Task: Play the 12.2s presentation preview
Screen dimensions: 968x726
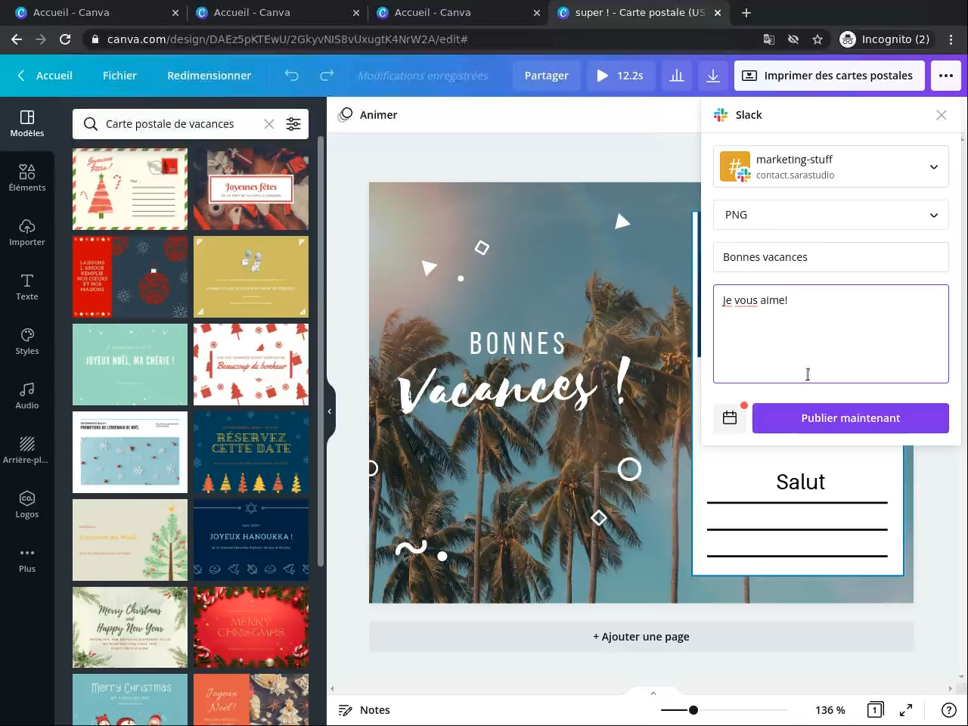Action: coord(620,76)
